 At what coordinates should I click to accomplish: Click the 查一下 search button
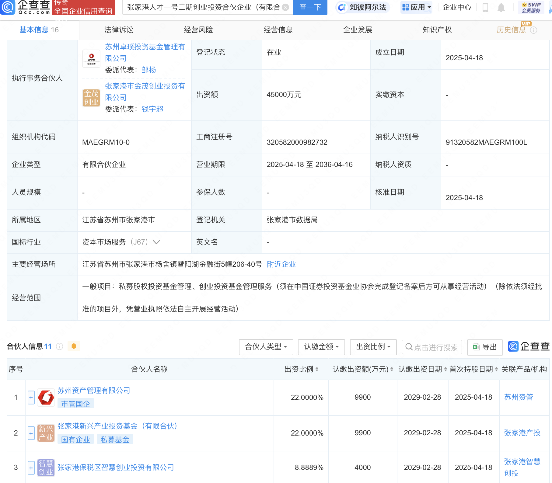(310, 7)
